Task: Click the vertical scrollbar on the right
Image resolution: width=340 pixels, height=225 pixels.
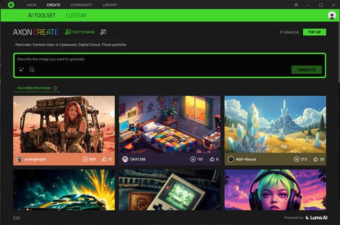Action: [338, 52]
